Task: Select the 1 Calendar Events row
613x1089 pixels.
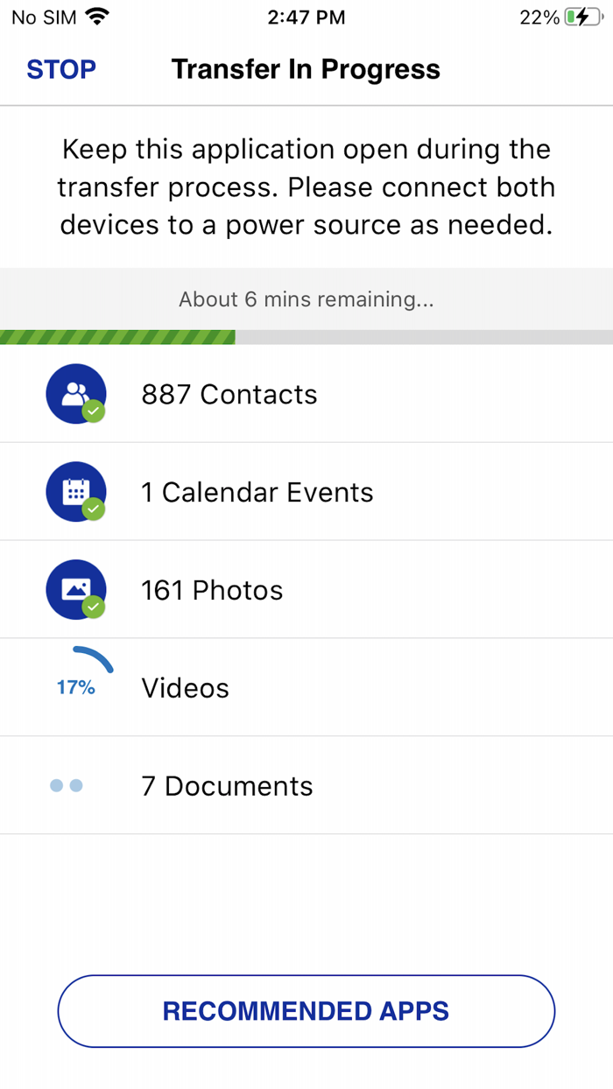Action: click(x=257, y=493)
